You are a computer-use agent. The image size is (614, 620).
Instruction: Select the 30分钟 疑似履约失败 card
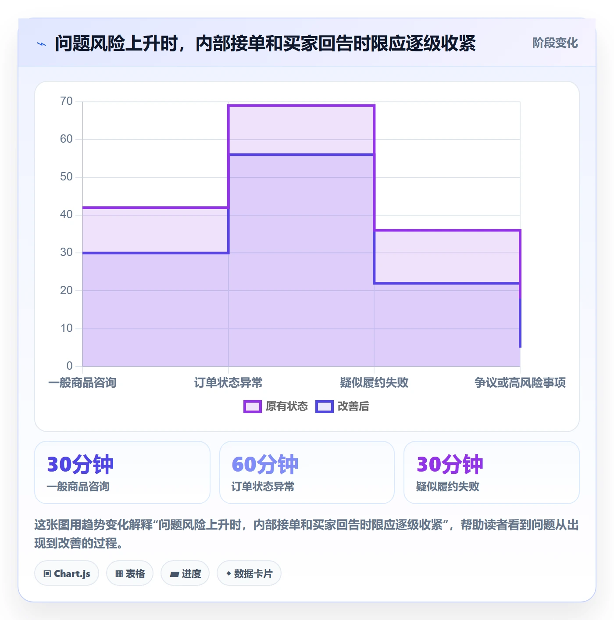tap(492, 472)
